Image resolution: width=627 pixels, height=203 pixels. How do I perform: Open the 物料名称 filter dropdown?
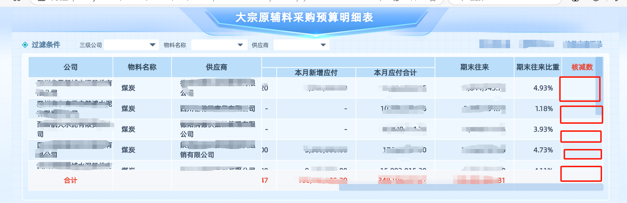(219, 45)
